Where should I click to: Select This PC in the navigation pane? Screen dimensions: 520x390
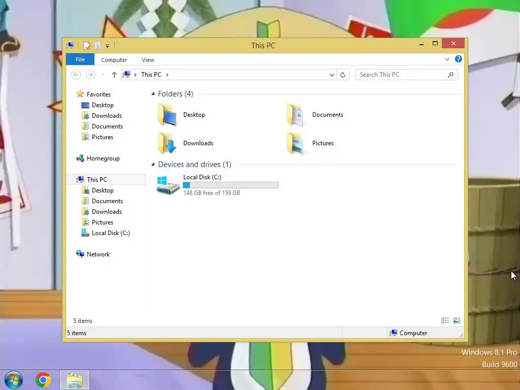click(x=107, y=179)
